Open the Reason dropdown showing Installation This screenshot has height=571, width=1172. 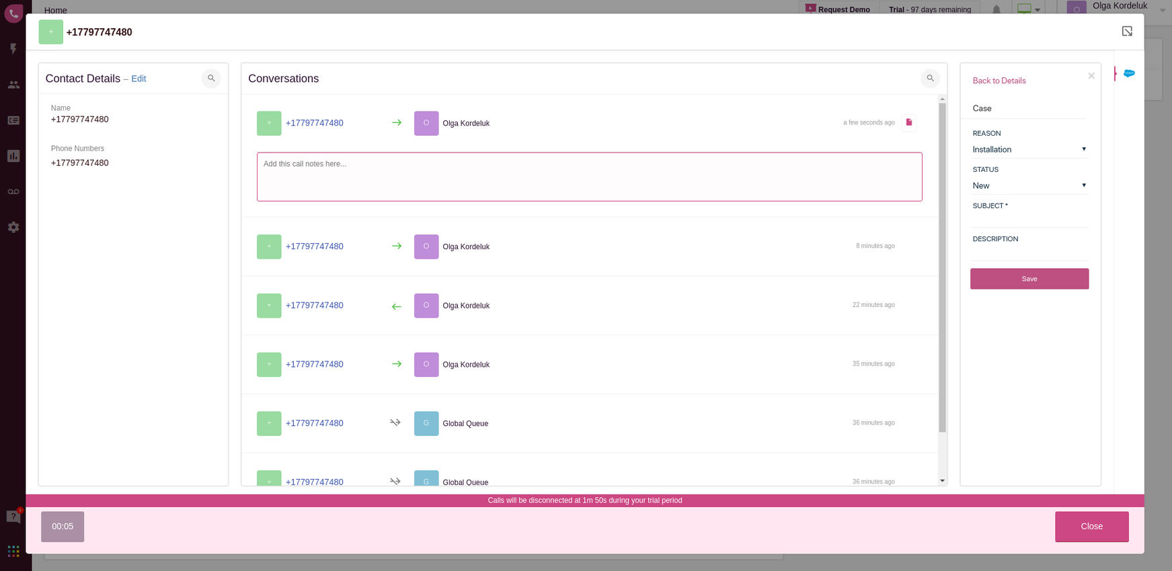1029,149
